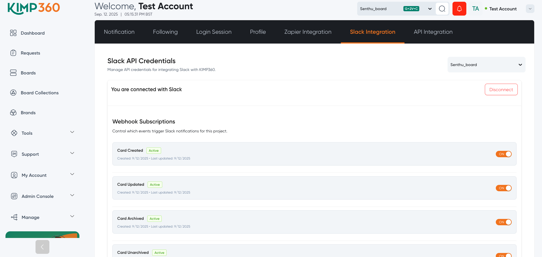Turn off the Card Created webhook

pyautogui.click(x=504, y=154)
